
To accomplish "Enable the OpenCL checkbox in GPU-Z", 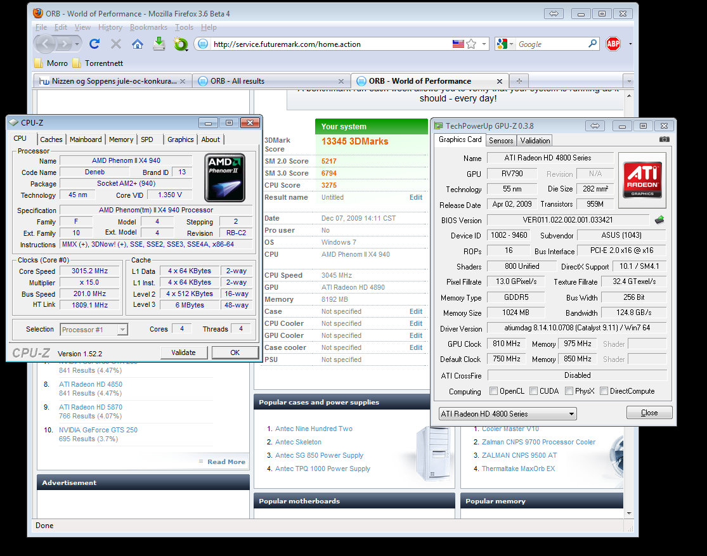I will pos(494,391).
